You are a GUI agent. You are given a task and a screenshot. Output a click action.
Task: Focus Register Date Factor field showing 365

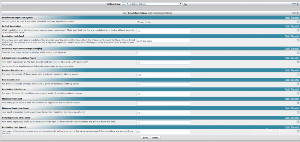[x=163, y=75]
